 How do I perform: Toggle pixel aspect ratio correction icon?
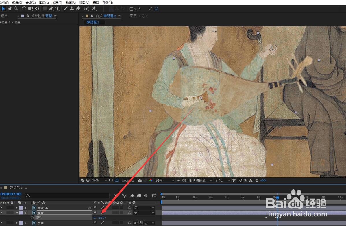tap(234, 180)
